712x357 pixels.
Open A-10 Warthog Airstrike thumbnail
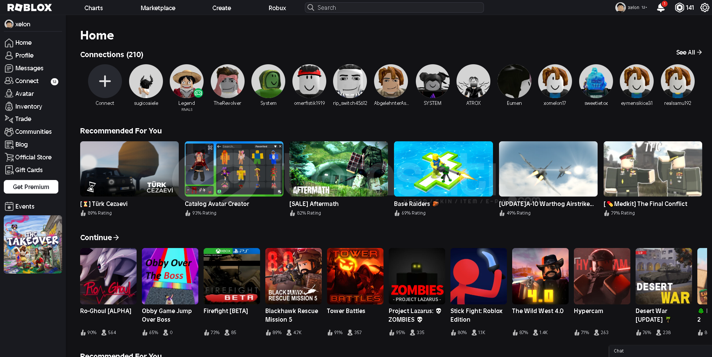[548, 169]
